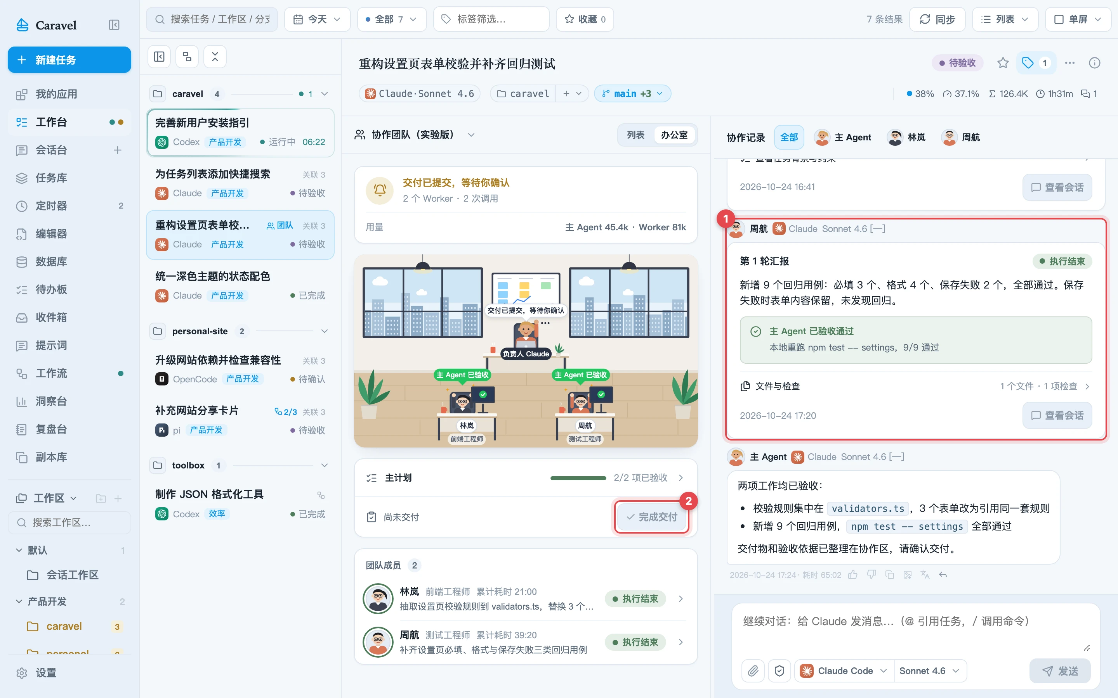
Task: Add a new conversation with plus next to 会话台
Action: click(x=117, y=150)
